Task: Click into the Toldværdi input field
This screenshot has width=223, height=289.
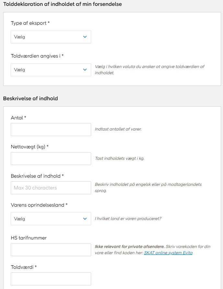Action: 51,279
